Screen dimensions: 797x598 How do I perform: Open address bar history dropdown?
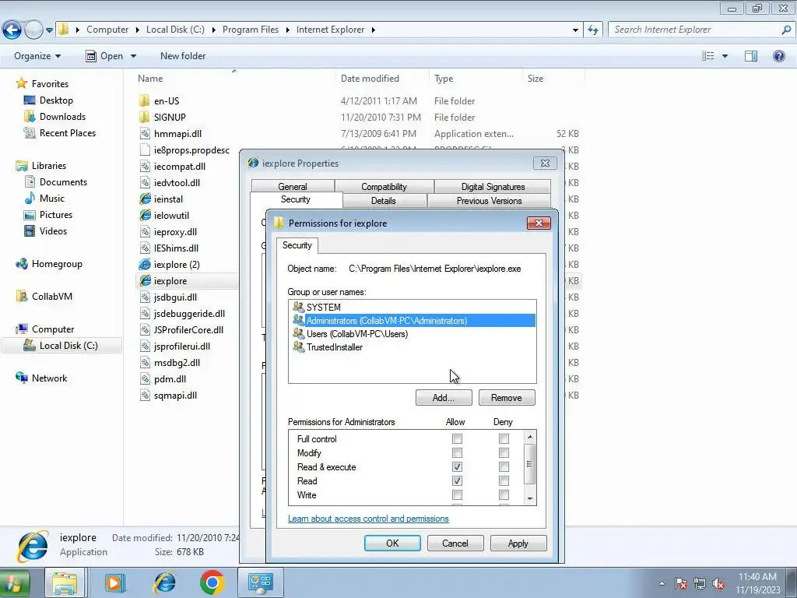click(x=575, y=30)
